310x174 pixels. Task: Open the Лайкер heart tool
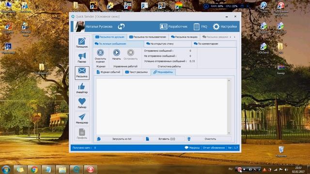click(82, 103)
